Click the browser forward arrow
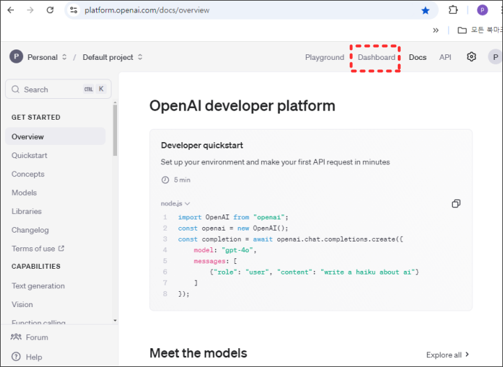The height and width of the screenshot is (367, 503). tap(30, 10)
